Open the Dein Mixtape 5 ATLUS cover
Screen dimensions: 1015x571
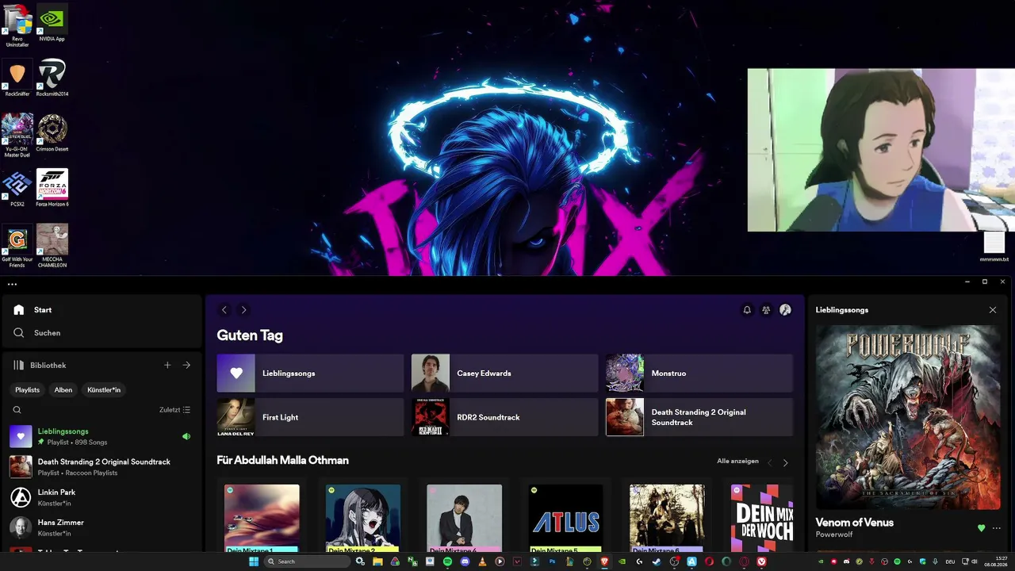[566, 518]
